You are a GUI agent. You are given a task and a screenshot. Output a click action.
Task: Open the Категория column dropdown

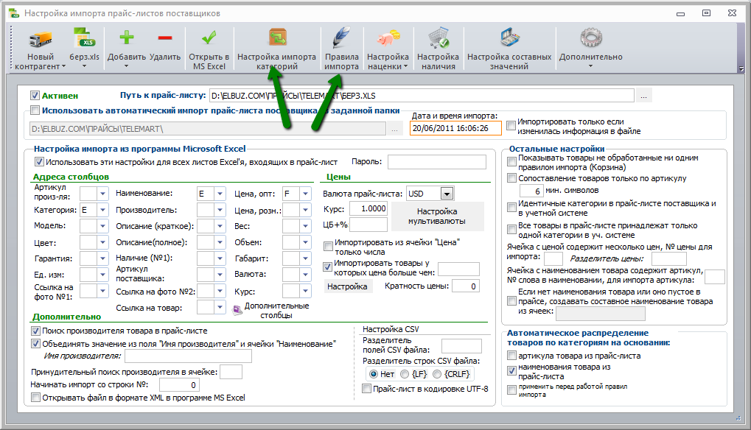(x=103, y=210)
